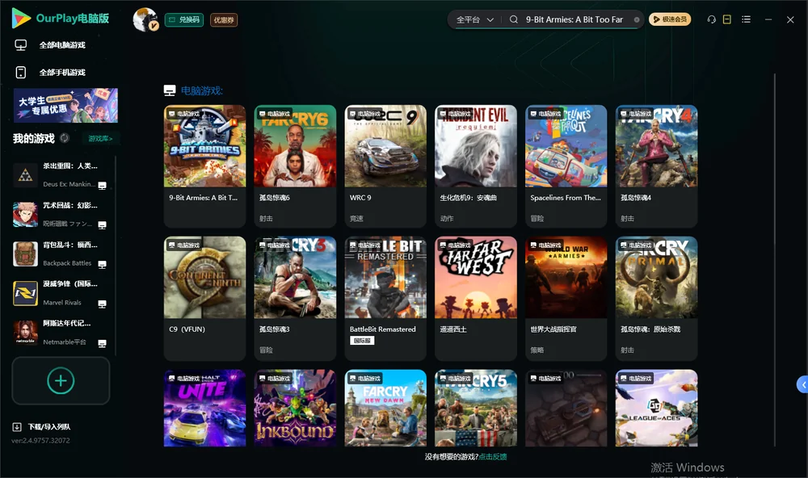Refresh the My Games list icon
808x478 pixels.
(65, 138)
